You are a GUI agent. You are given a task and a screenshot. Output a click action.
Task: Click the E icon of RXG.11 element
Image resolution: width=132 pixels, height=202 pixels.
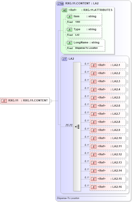click(4, 101)
